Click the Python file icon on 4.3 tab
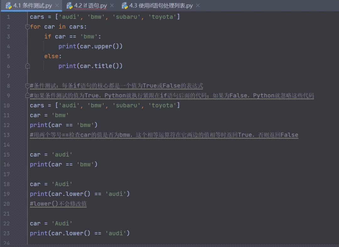 click(x=125, y=6)
